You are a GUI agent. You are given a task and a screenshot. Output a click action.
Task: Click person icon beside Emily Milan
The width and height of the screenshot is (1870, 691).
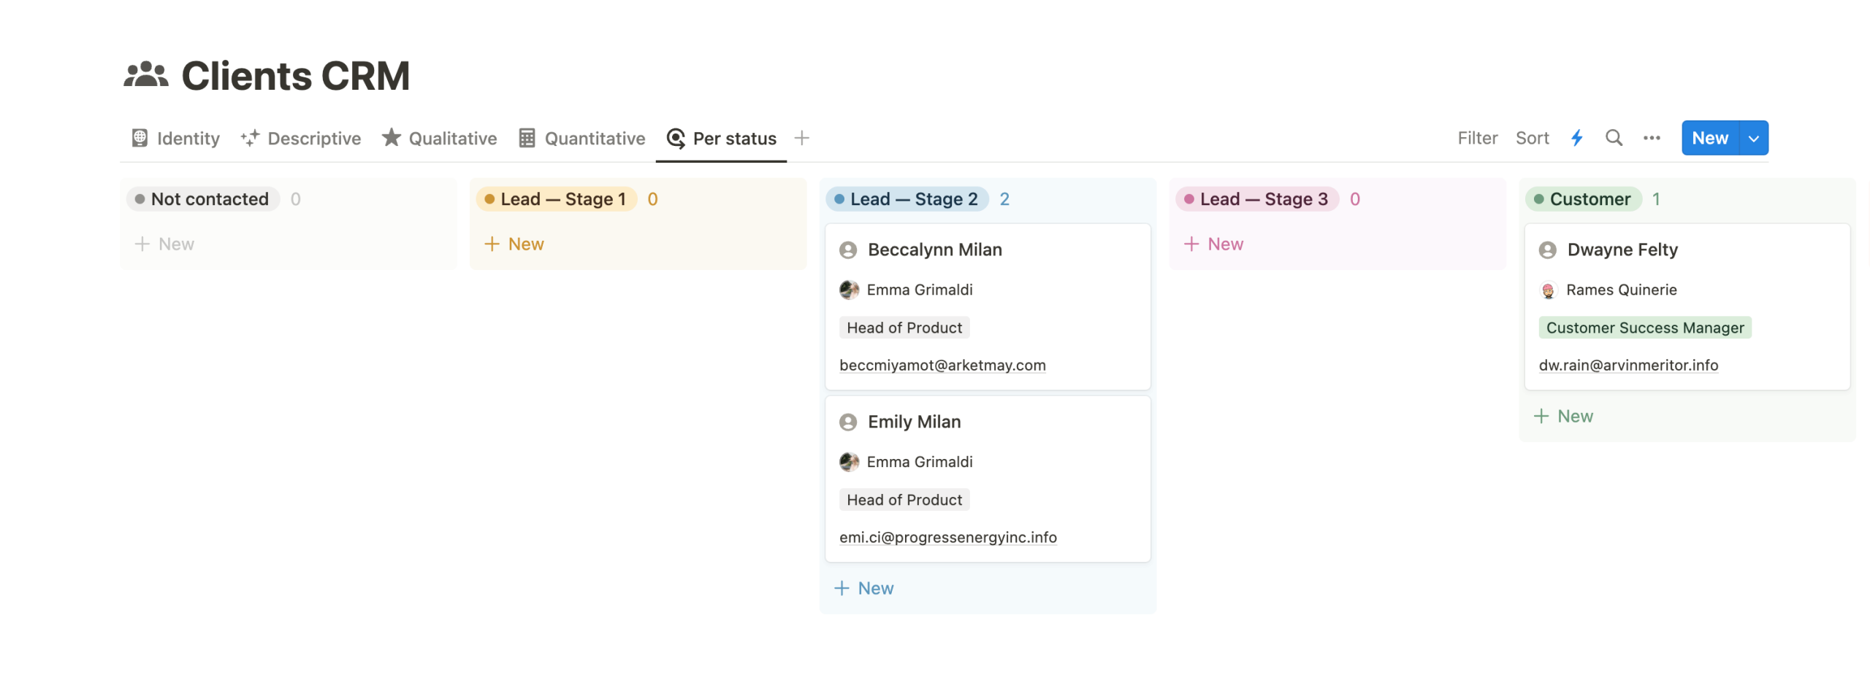pyautogui.click(x=847, y=422)
